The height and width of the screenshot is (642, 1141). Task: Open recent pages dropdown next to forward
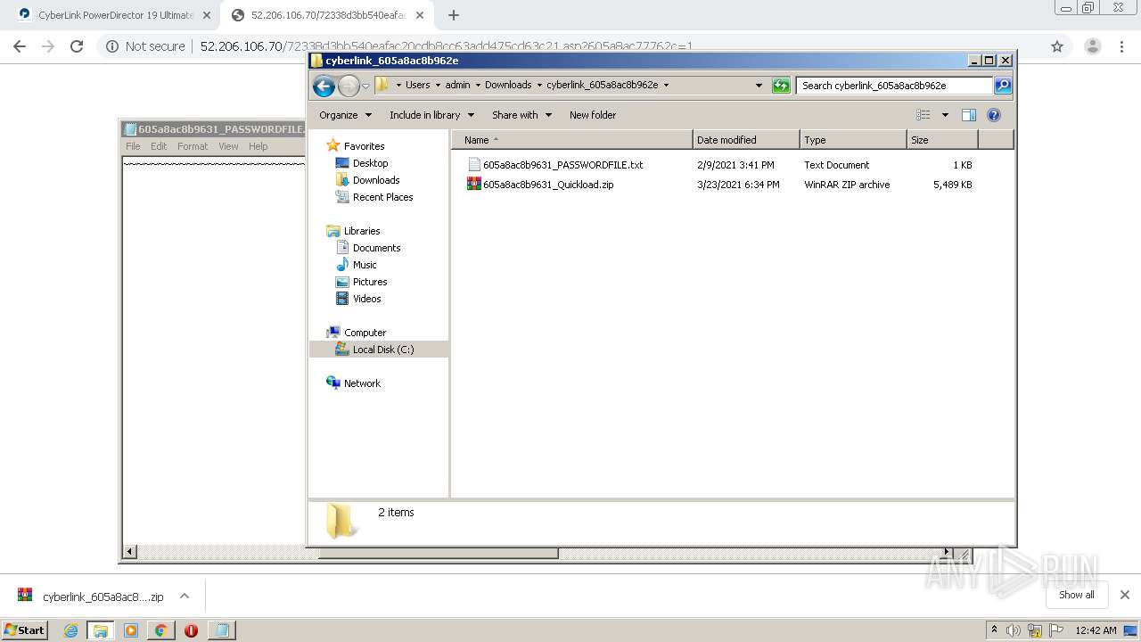click(x=365, y=86)
